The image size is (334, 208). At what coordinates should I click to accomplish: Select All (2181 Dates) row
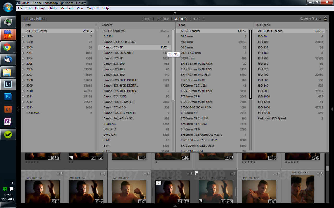(x=57, y=31)
